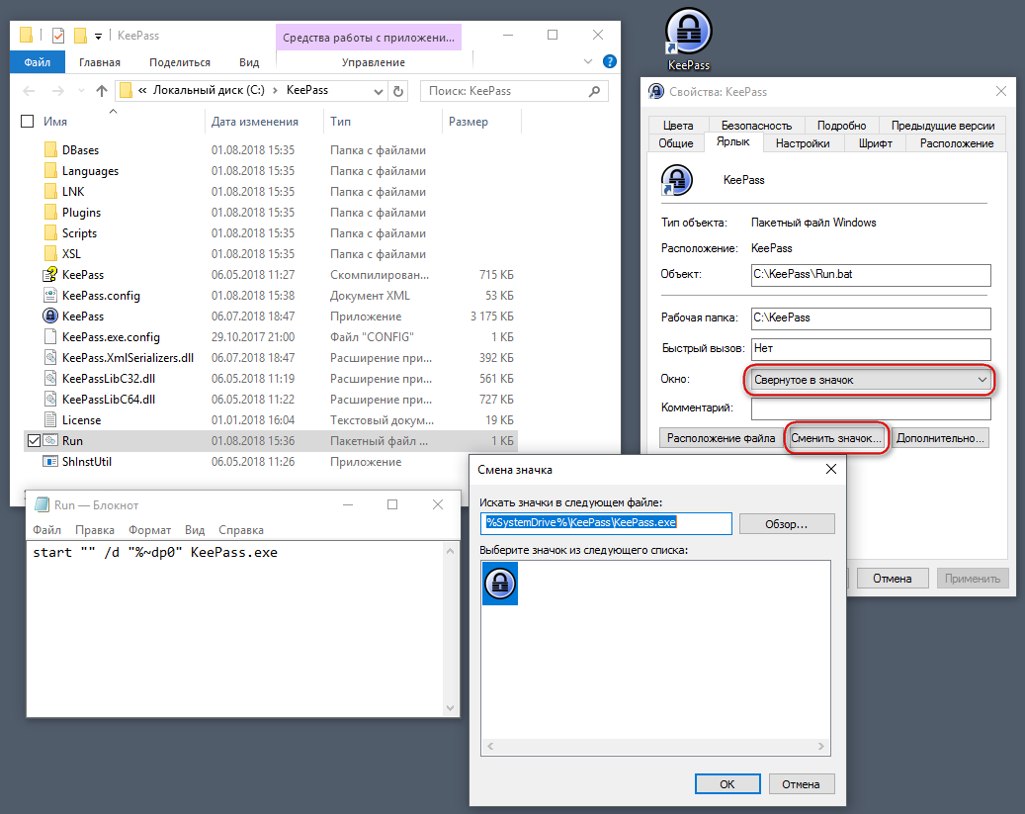
Task: Confirm with OK in Change Icon dialog
Action: click(x=726, y=784)
